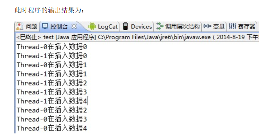Click the green Android LogCat icon
This screenshot has width=273, height=140.
point(92,26)
